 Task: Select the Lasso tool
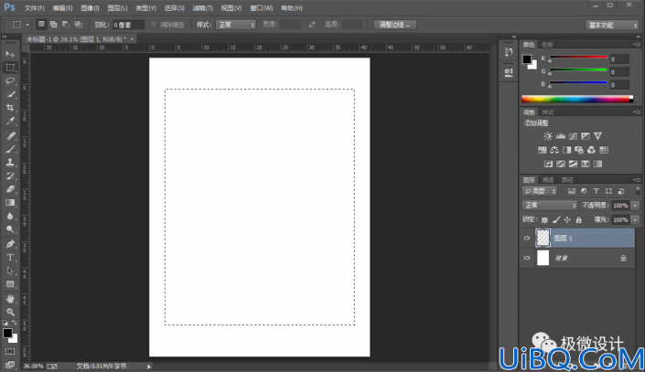coord(10,80)
